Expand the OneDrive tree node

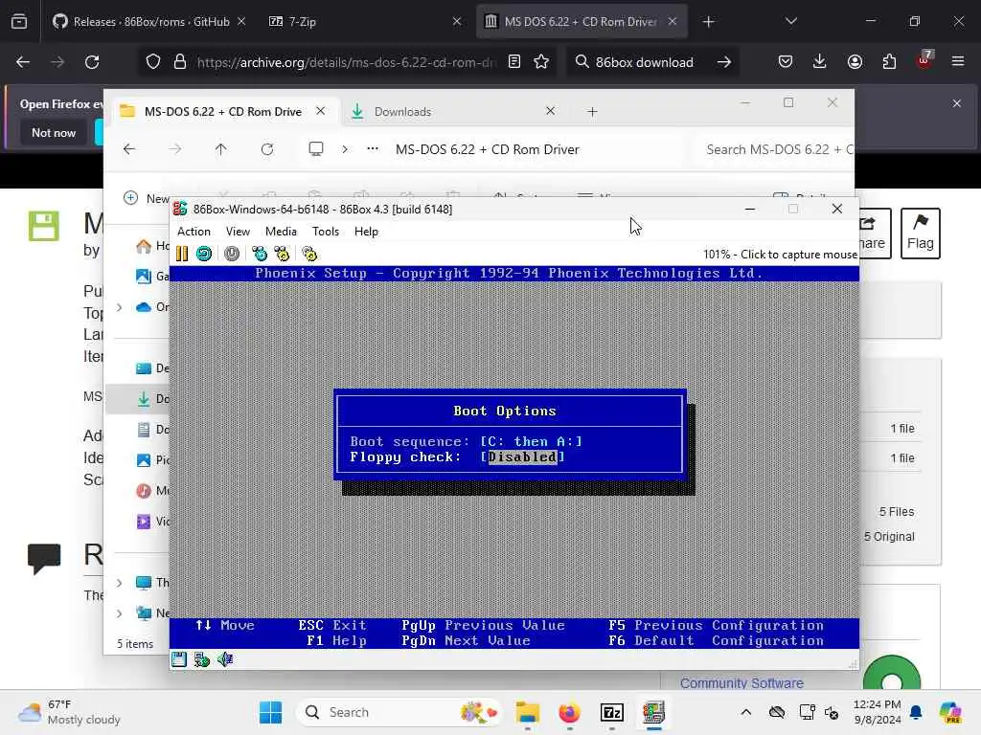pyautogui.click(x=119, y=307)
